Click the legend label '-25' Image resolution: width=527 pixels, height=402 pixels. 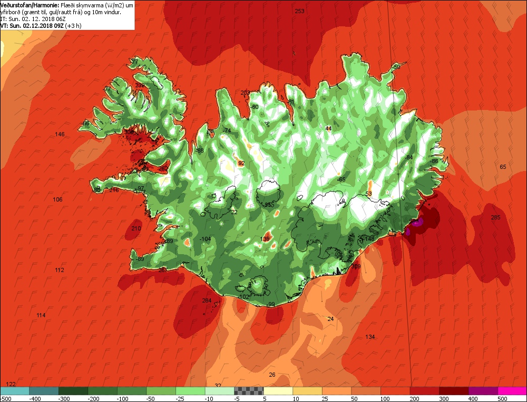[180, 399]
